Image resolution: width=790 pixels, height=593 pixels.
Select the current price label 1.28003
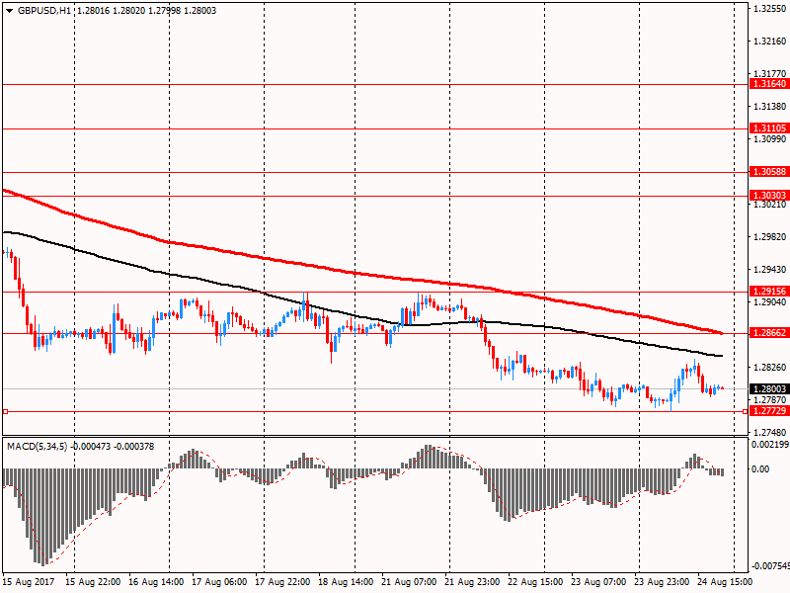click(x=769, y=388)
